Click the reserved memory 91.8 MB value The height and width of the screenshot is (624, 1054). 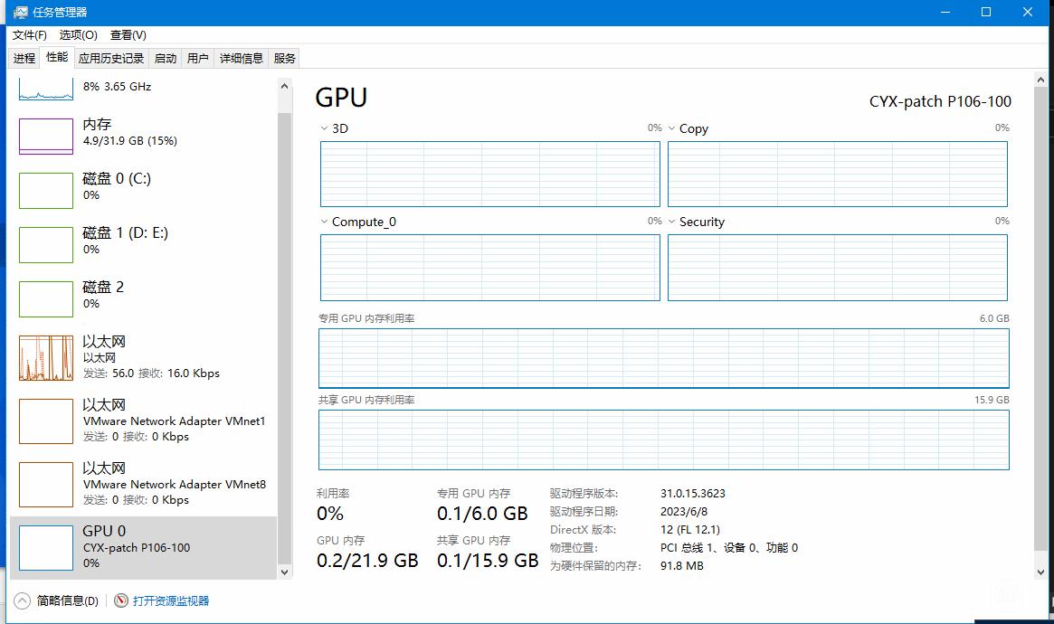(x=681, y=565)
